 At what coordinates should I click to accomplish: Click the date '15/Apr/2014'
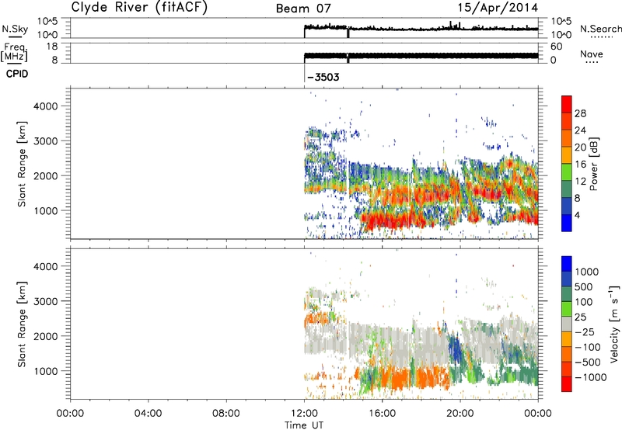pos(498,8)
